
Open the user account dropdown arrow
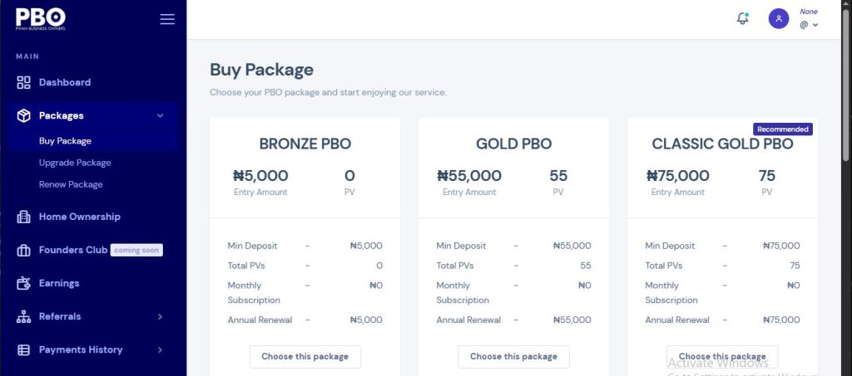[x=815, y=25]
